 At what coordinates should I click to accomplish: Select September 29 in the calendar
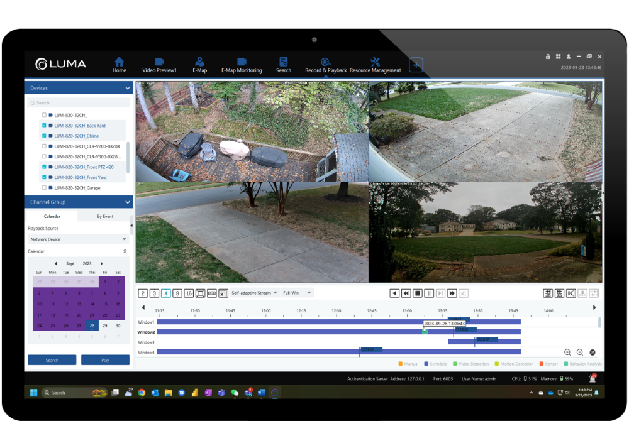tap(105, 325)
